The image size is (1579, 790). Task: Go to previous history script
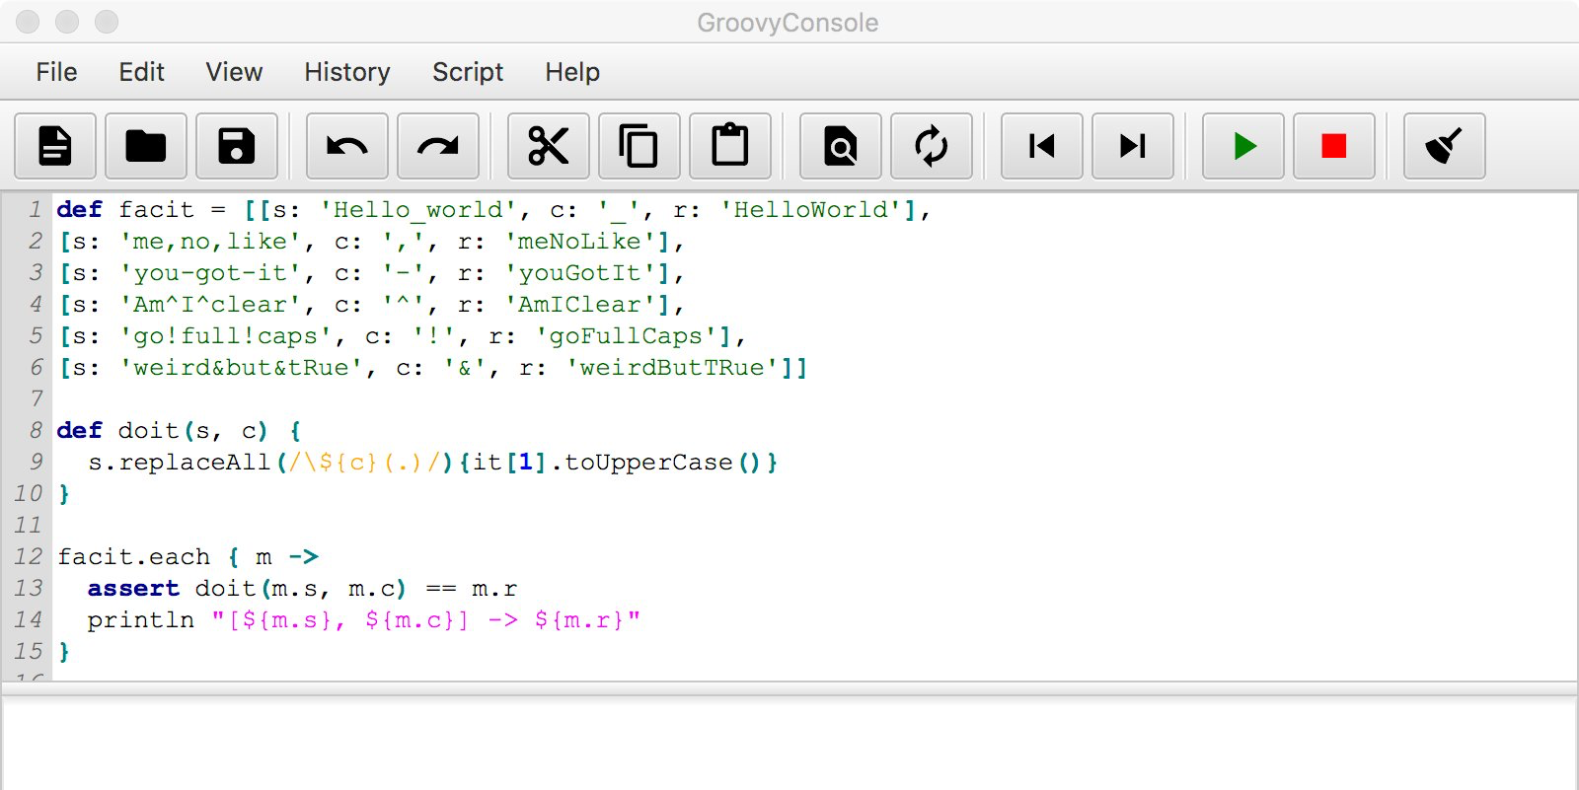click(1042, 146)
